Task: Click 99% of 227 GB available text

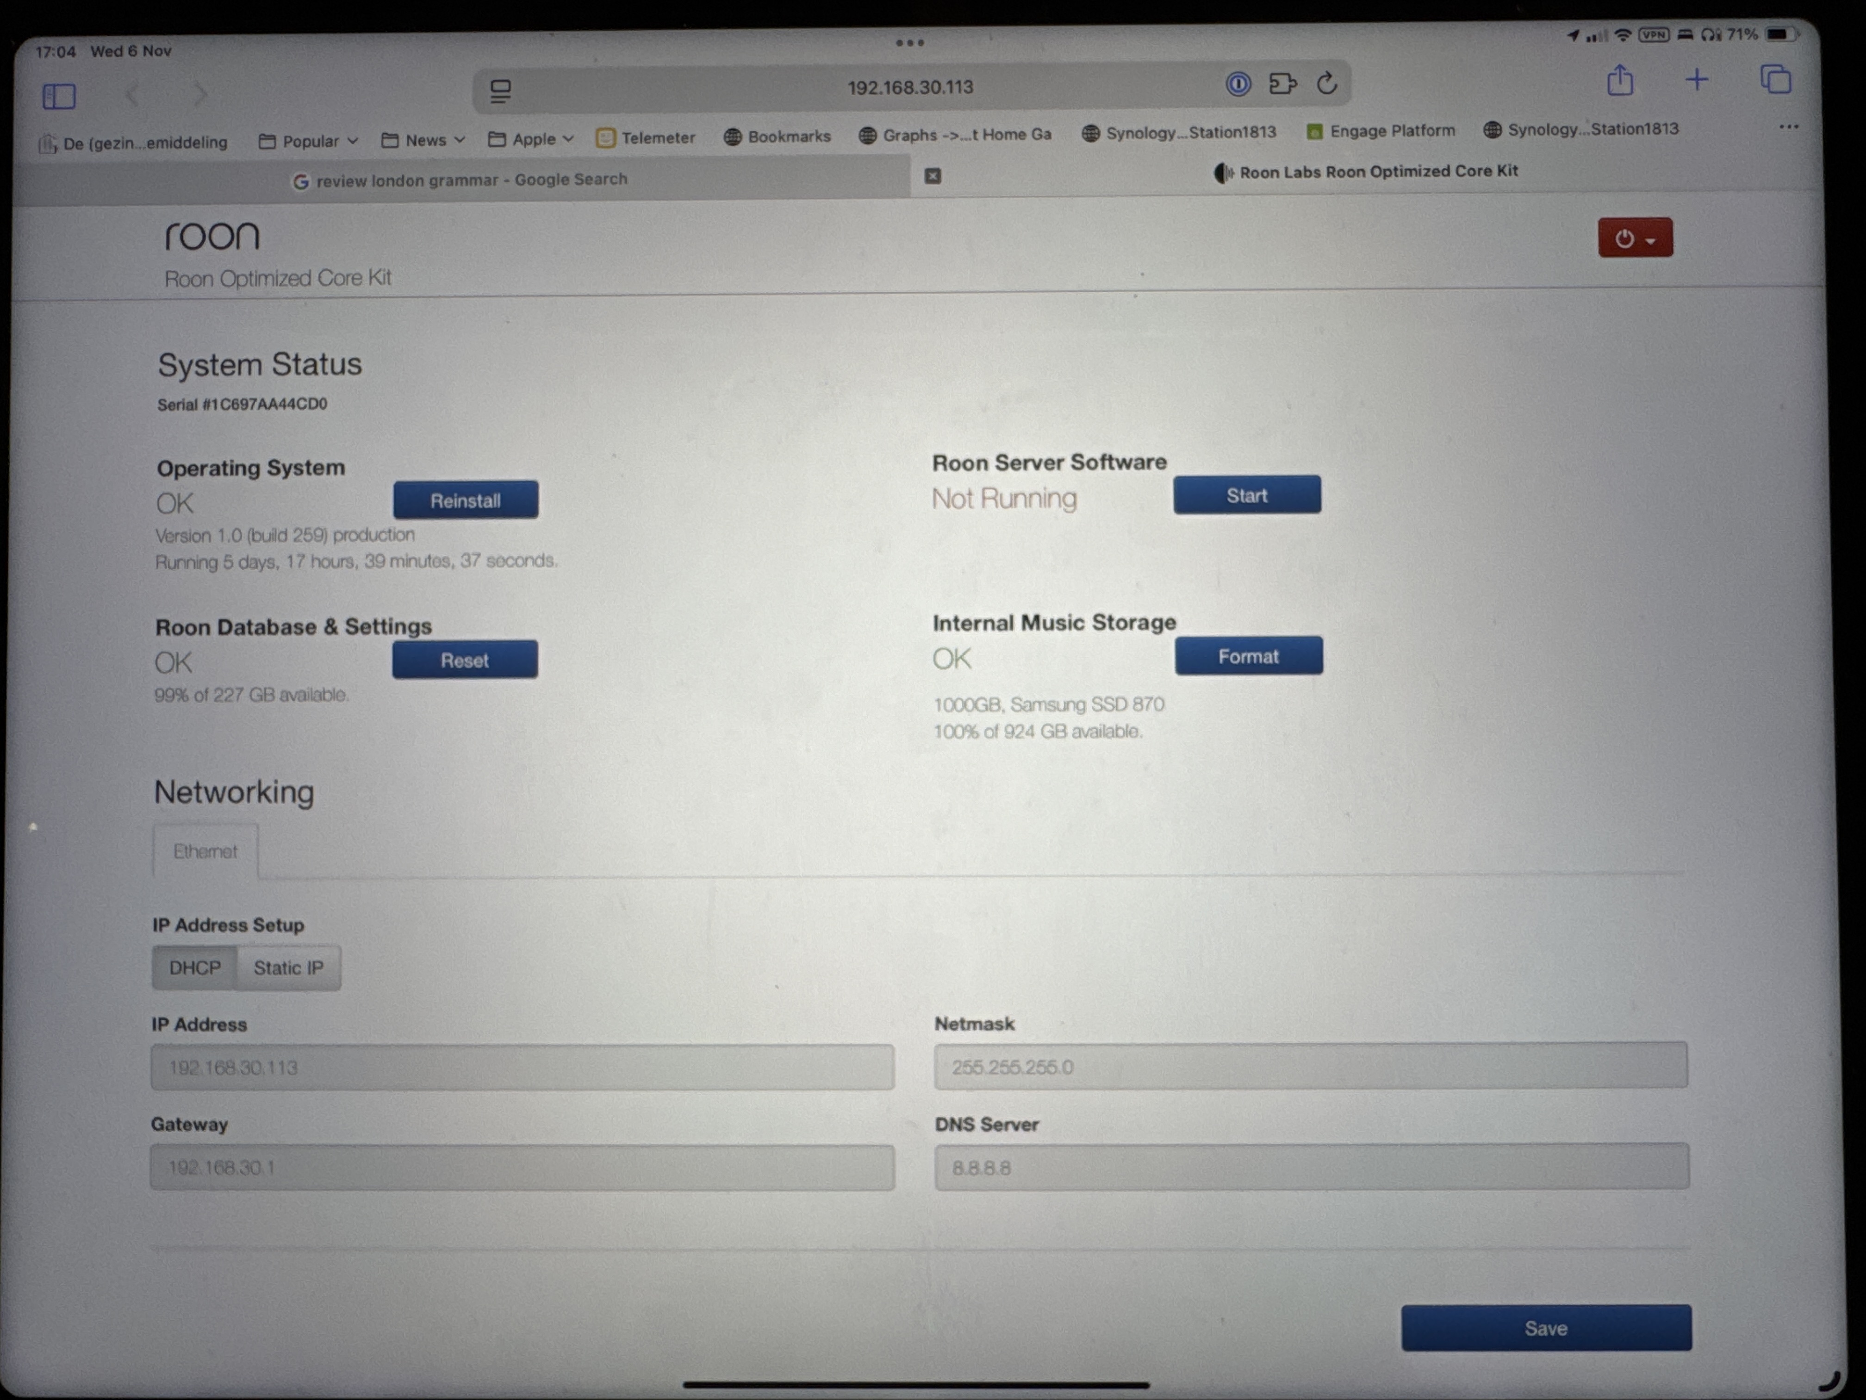Action: pyautogui.click(x=251, y=694)
